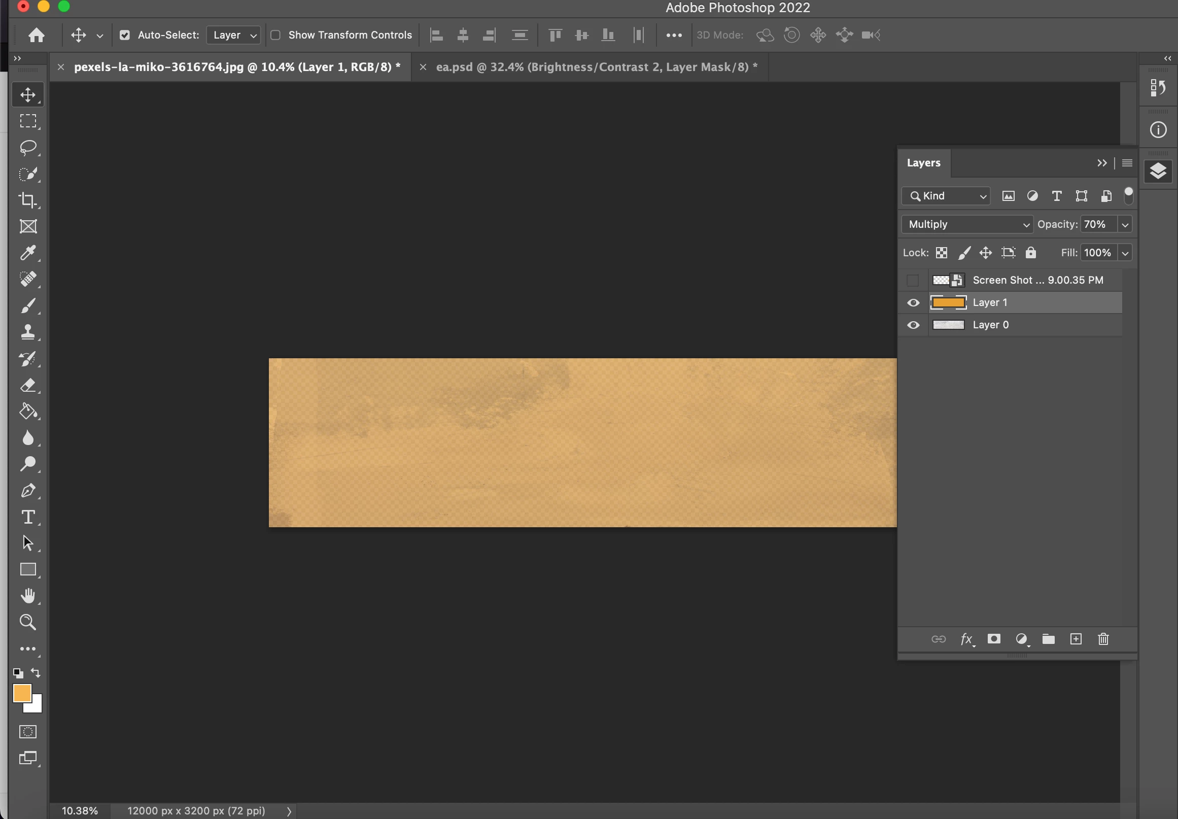Expand the Opacity slider dropdown arrow
The image size is (1178, 819).
pos(1125,224)
